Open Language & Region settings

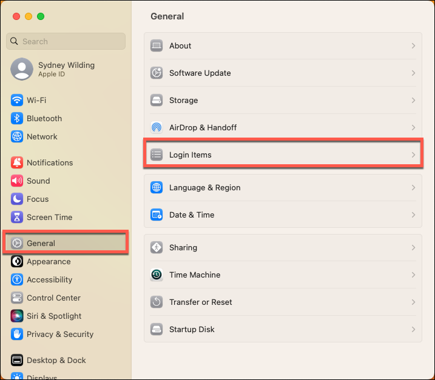[x=283, y=188]
